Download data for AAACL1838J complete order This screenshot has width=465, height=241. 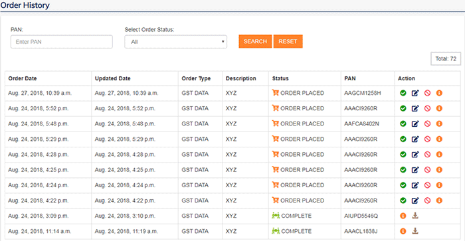415,231
